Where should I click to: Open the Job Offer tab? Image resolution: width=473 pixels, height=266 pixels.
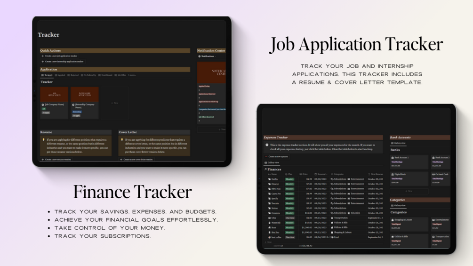tap(120, 75)
